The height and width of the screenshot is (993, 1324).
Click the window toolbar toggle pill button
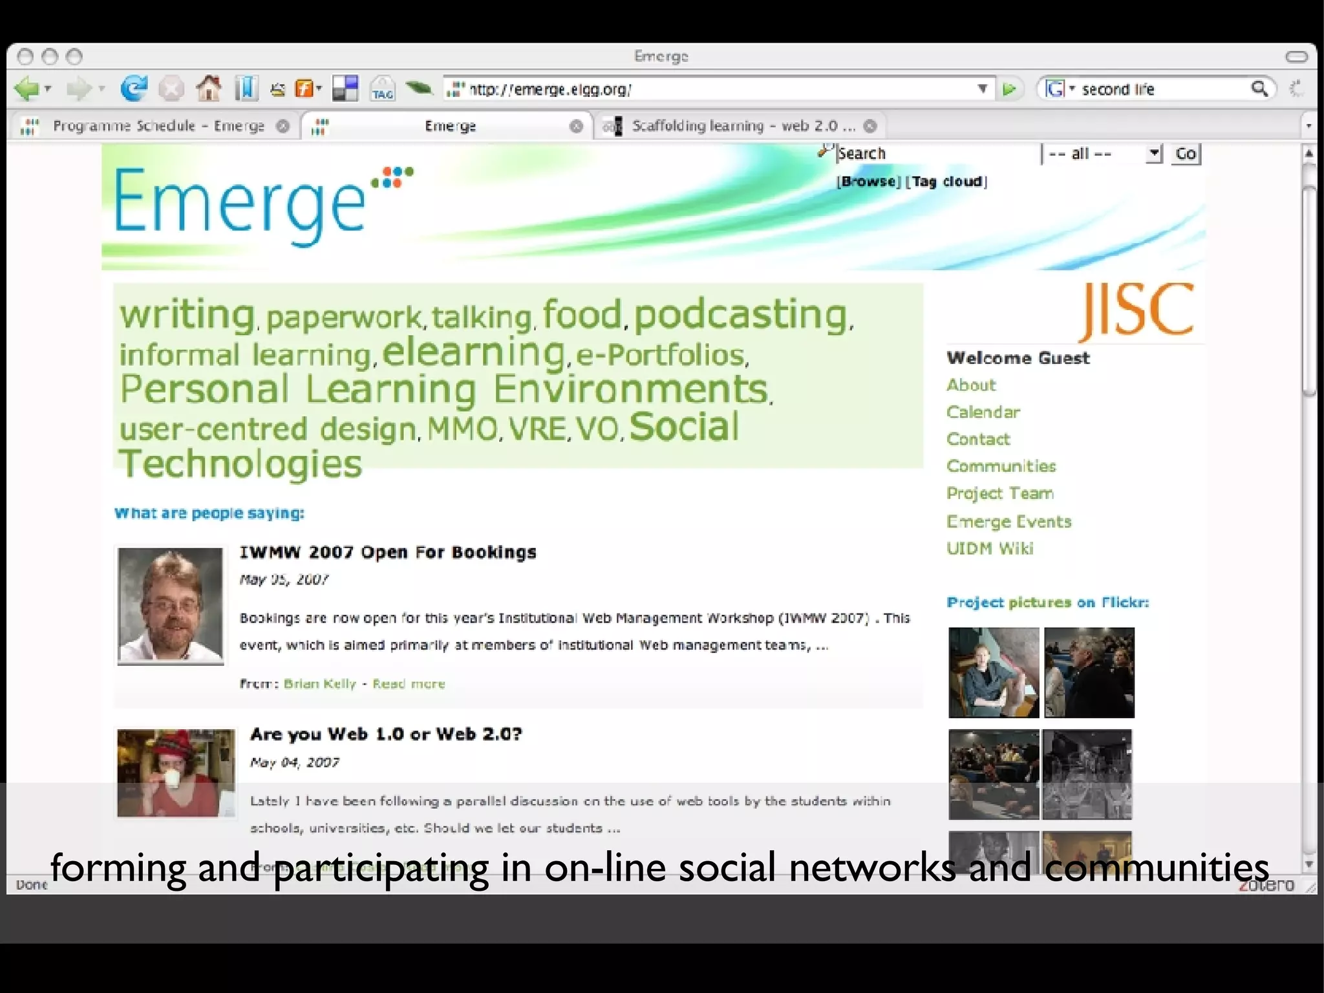point(1296,57)
